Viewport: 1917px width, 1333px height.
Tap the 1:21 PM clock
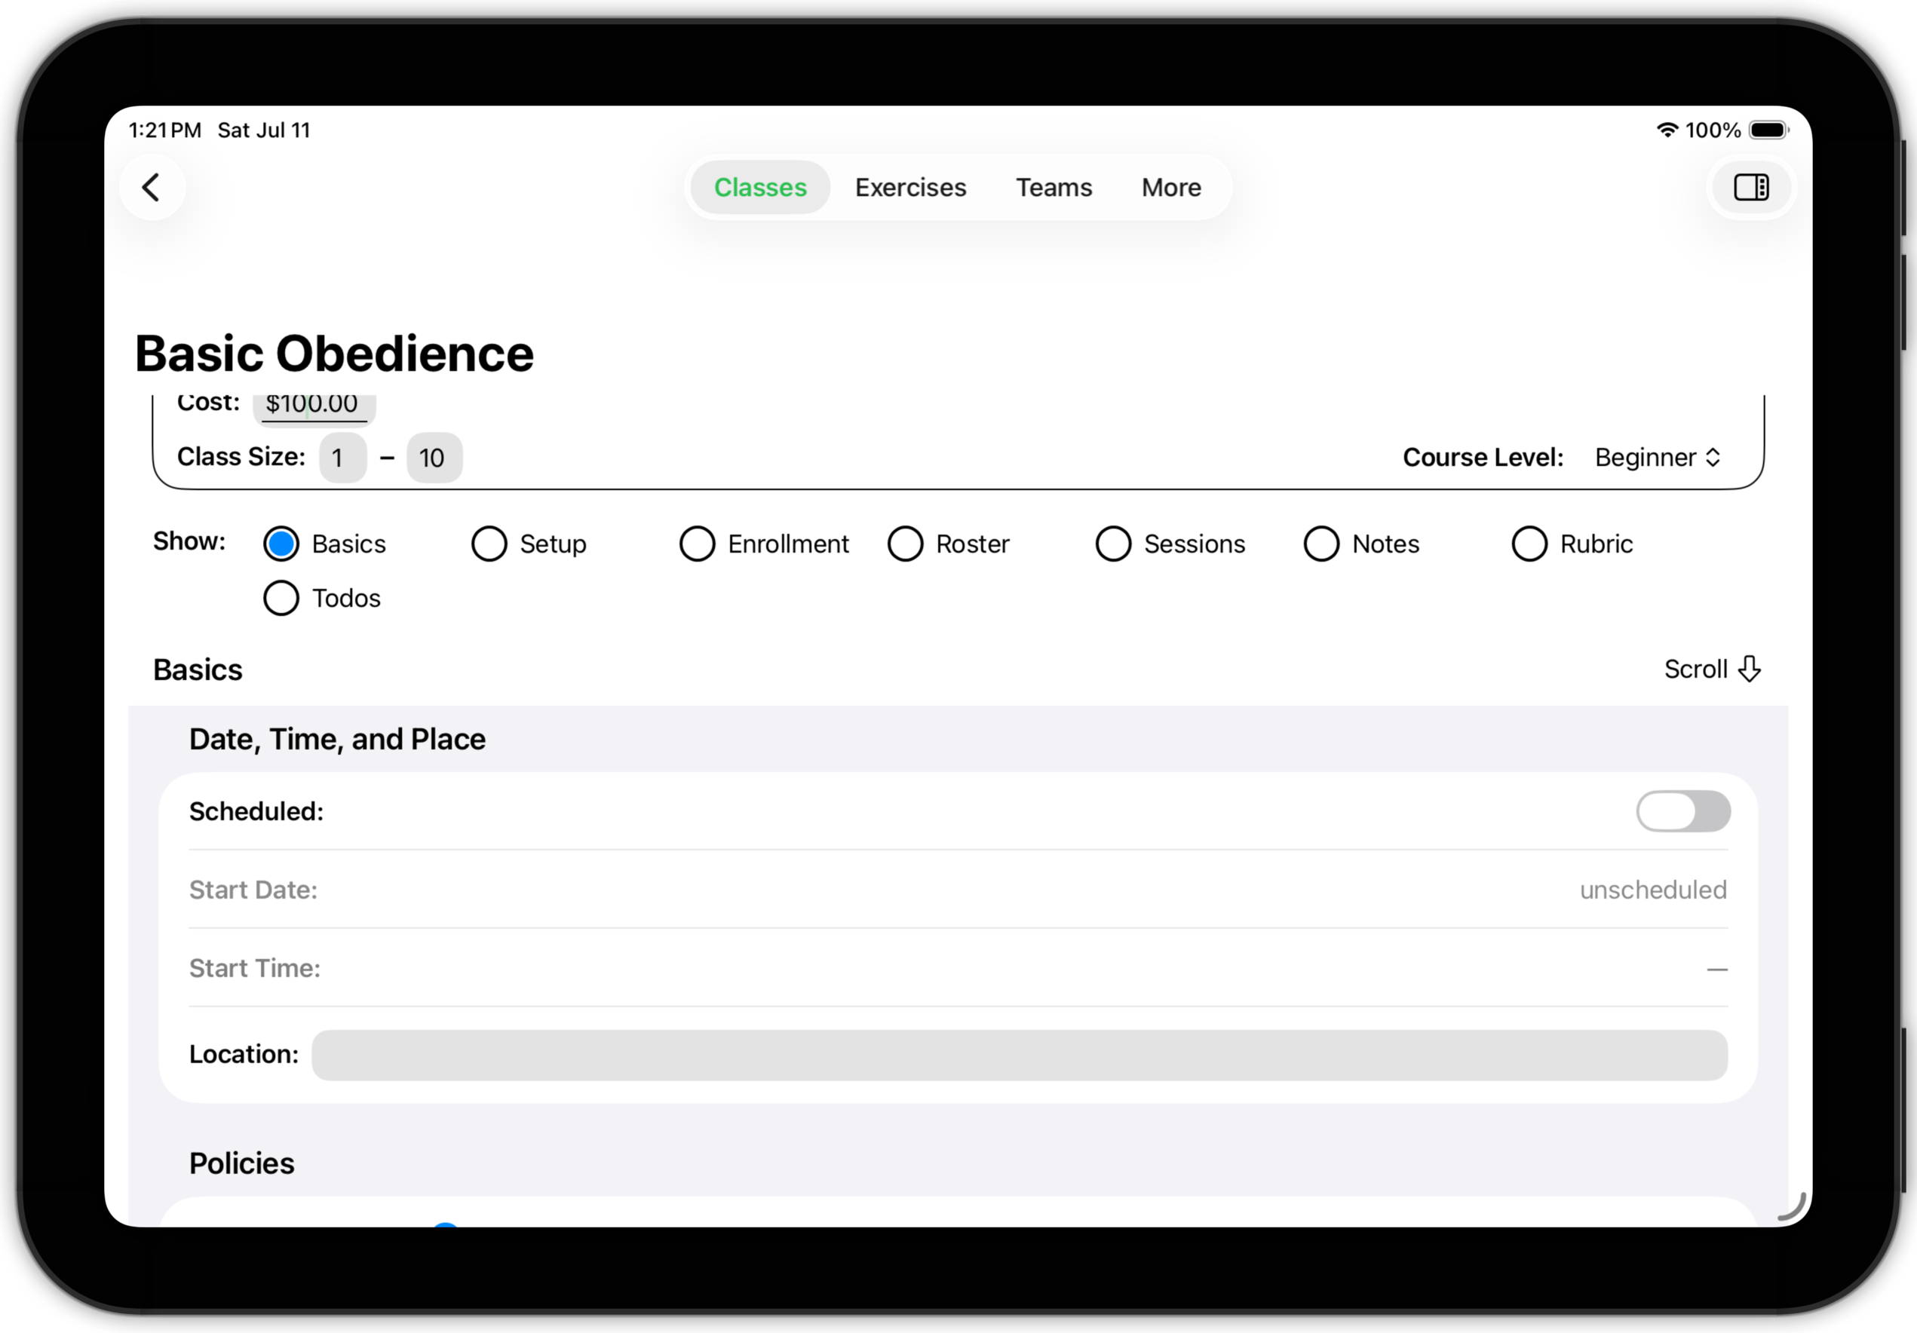[164, 130]
